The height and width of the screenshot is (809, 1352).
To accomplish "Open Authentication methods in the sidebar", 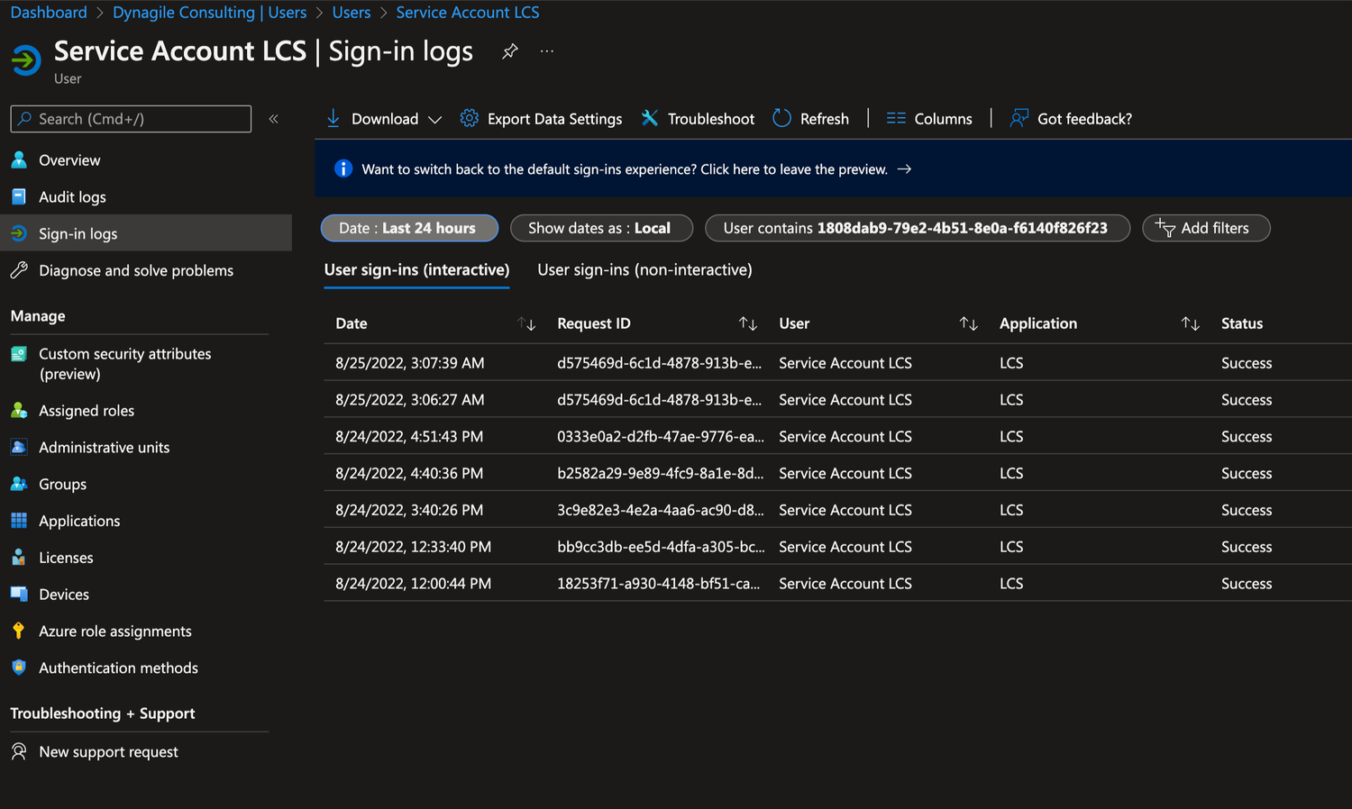I will coord(118,668).
